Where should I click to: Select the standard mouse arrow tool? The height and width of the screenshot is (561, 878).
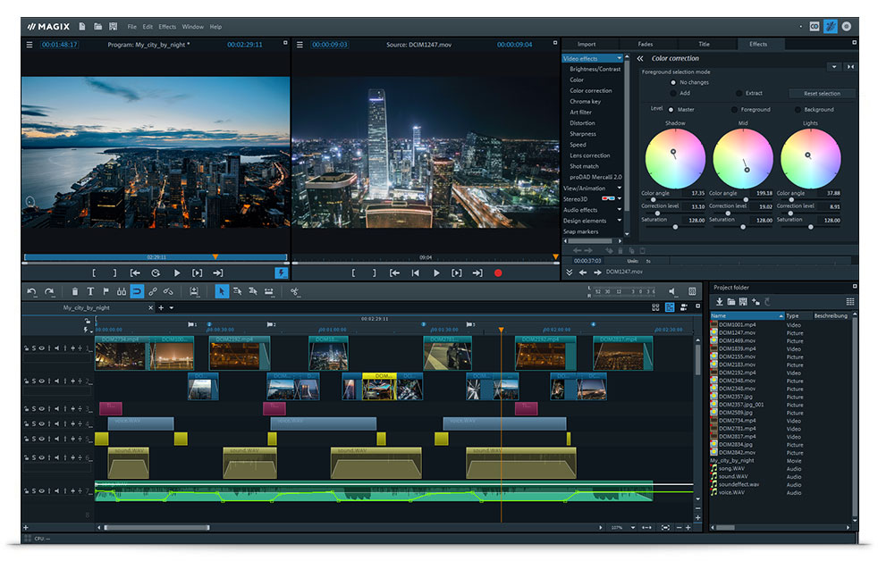223,291
